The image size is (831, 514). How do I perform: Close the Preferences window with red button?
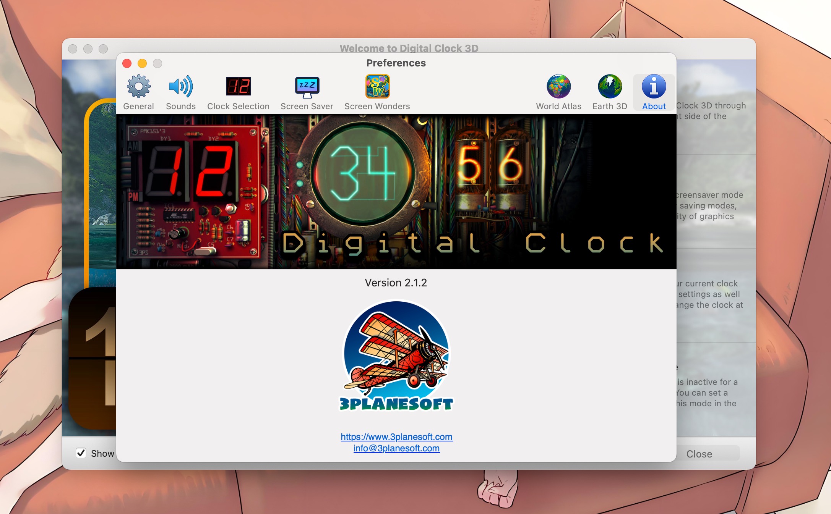pyautogui.click(x=127, y=63)
